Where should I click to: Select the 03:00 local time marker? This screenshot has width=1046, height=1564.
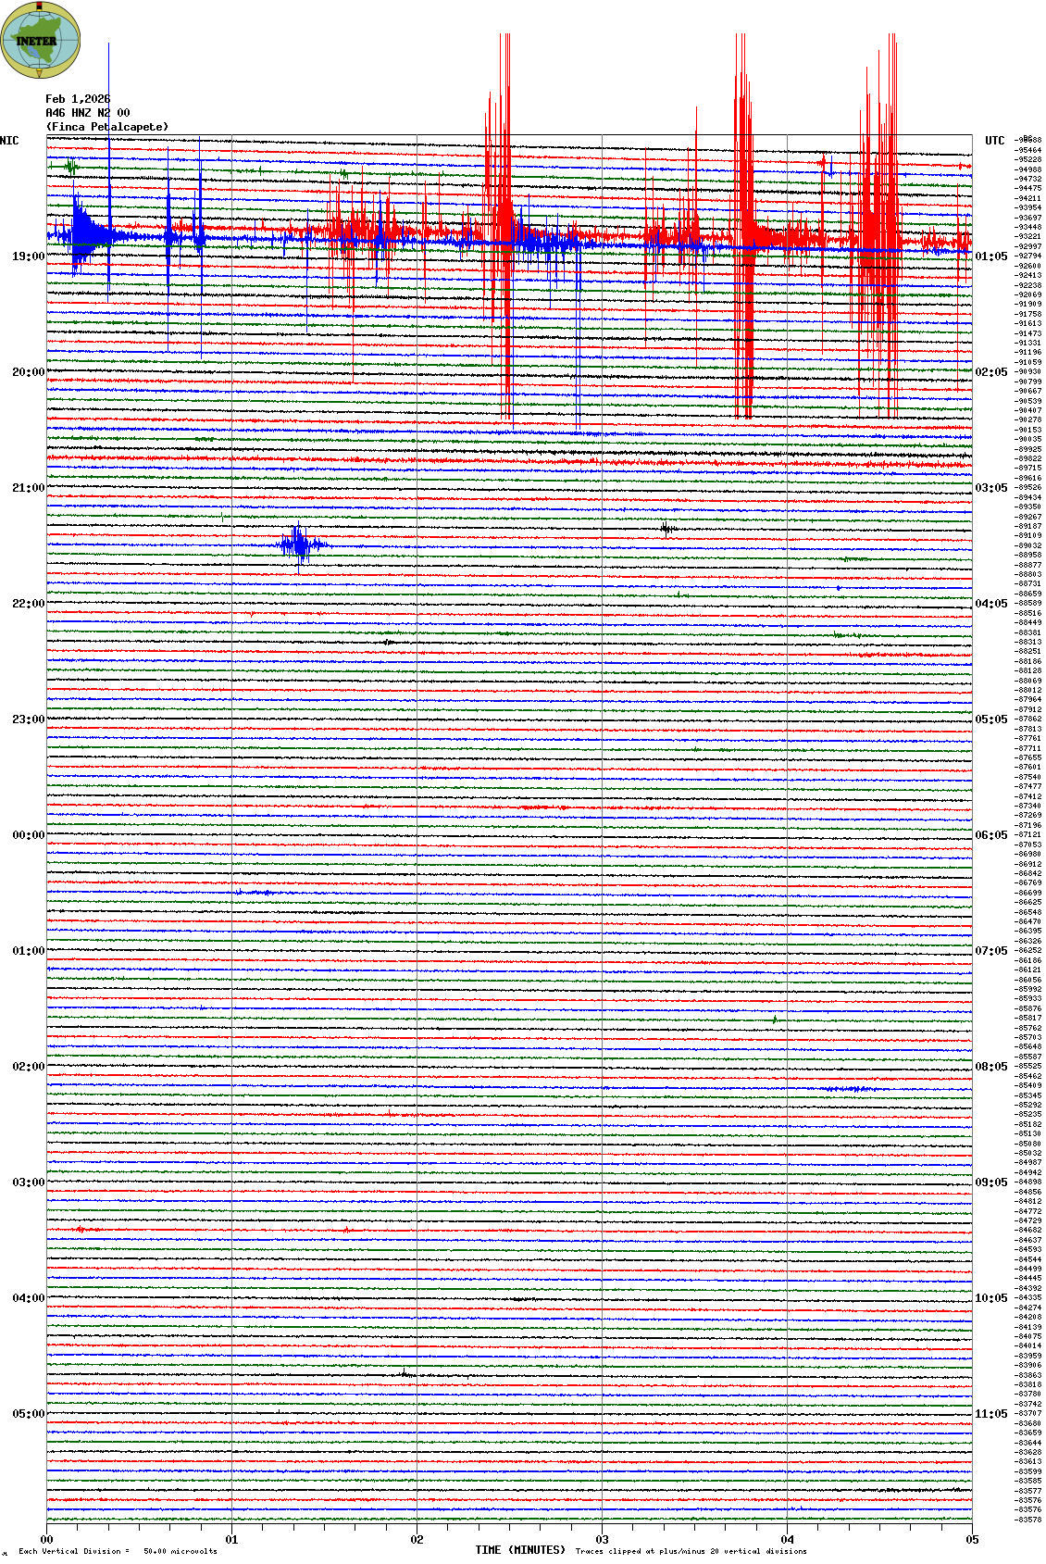(x=28, y=1182)
